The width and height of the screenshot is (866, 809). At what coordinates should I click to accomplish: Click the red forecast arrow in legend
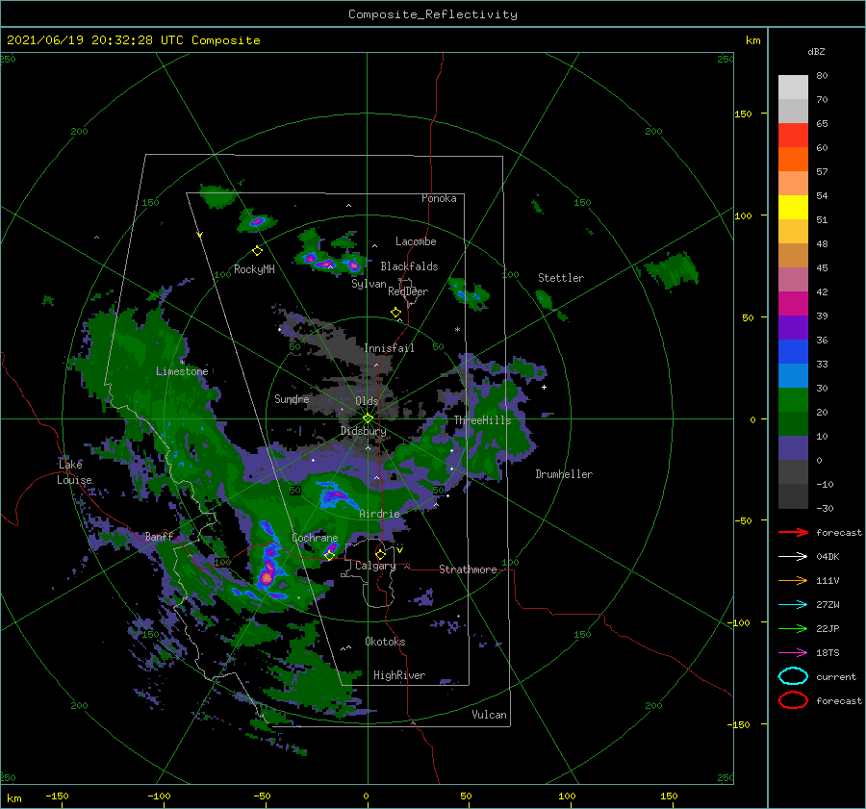[x=793, y=532]
